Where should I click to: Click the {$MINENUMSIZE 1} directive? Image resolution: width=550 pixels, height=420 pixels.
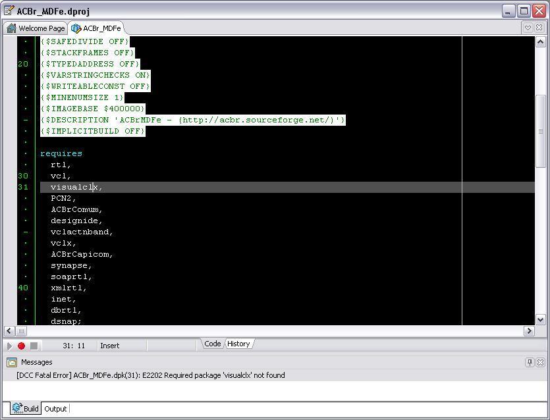(82, 97)
